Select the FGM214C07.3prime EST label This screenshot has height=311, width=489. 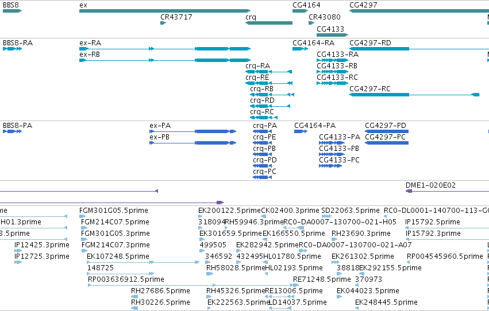(x=115, y=246)
